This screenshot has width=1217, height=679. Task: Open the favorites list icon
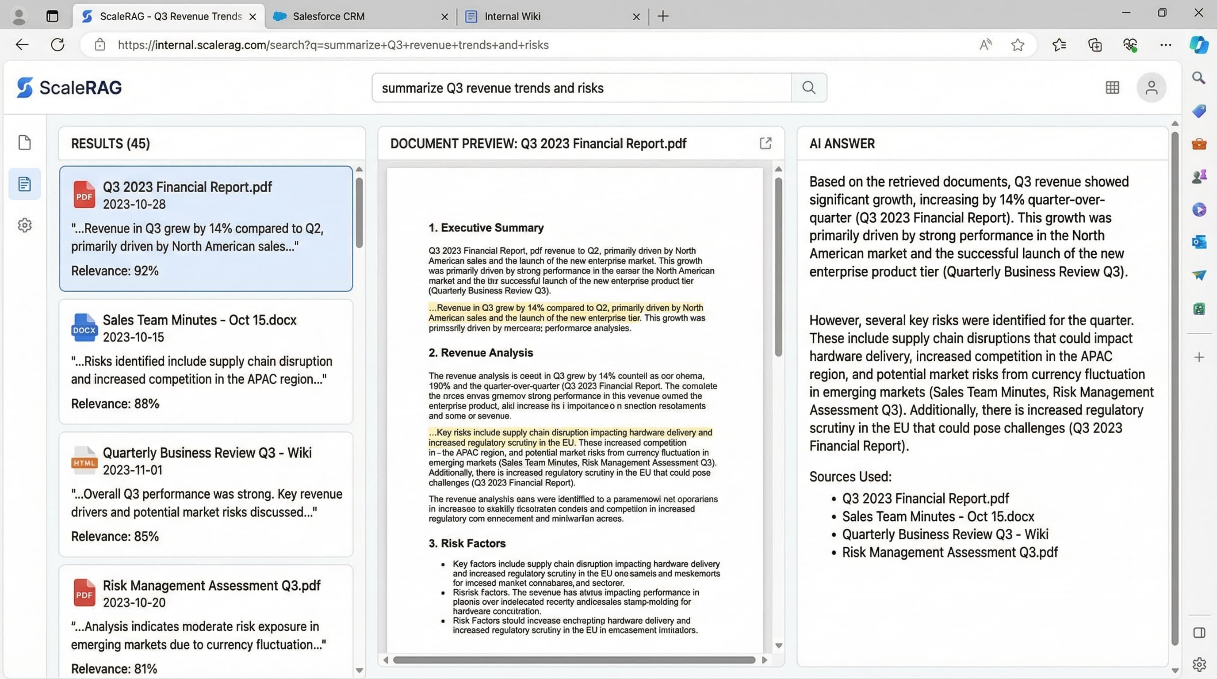click(1059, 45)
